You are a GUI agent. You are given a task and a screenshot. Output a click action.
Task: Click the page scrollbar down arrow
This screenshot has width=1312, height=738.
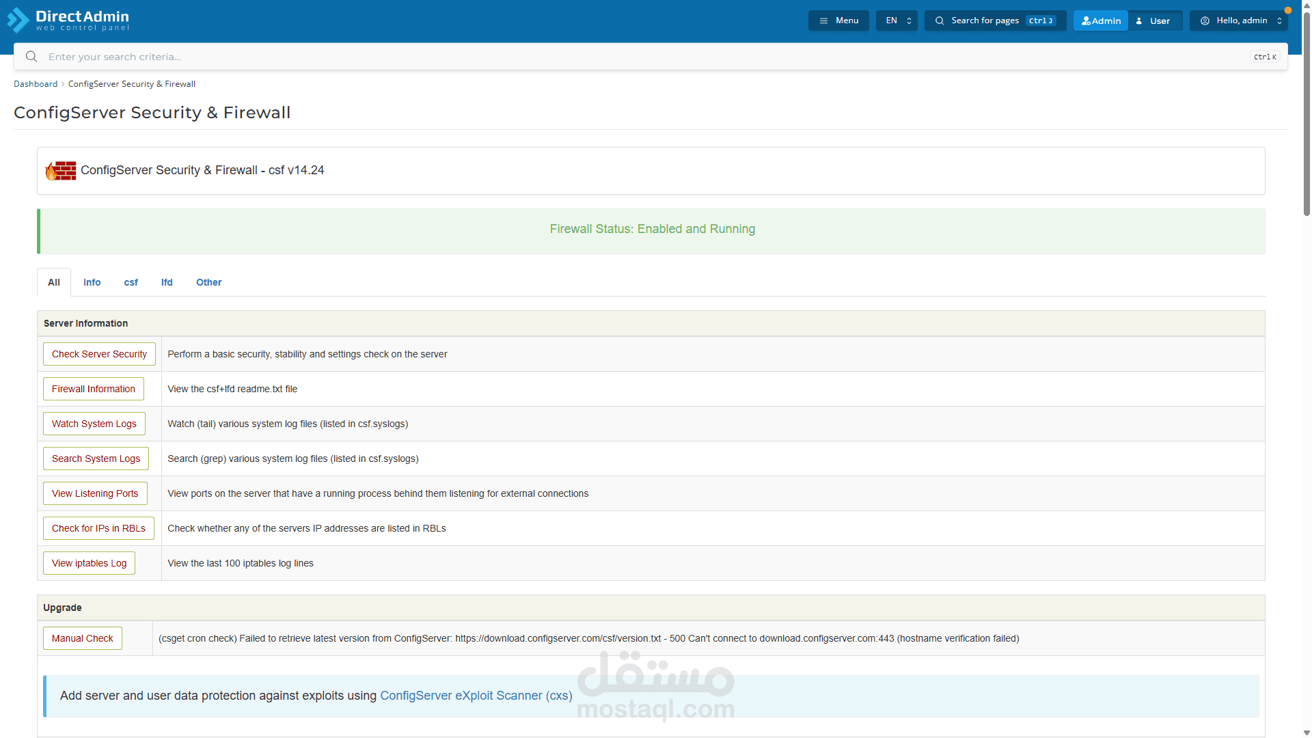(x=1307, y=733)
